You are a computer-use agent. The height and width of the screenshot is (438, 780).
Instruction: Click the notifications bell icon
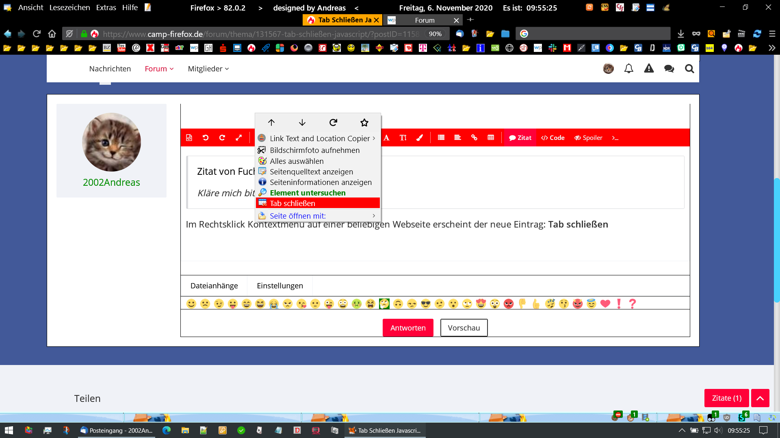pos(628,69)
